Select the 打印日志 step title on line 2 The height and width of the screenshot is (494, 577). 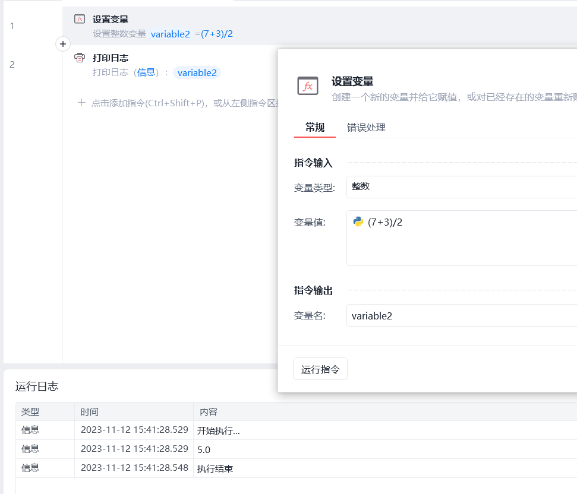pyautogui.click(x=111, y=58)
